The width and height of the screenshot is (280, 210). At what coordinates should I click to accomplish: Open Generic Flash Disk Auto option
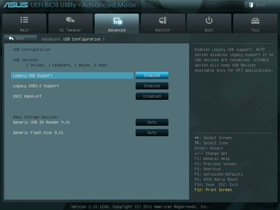click(152, 133)
